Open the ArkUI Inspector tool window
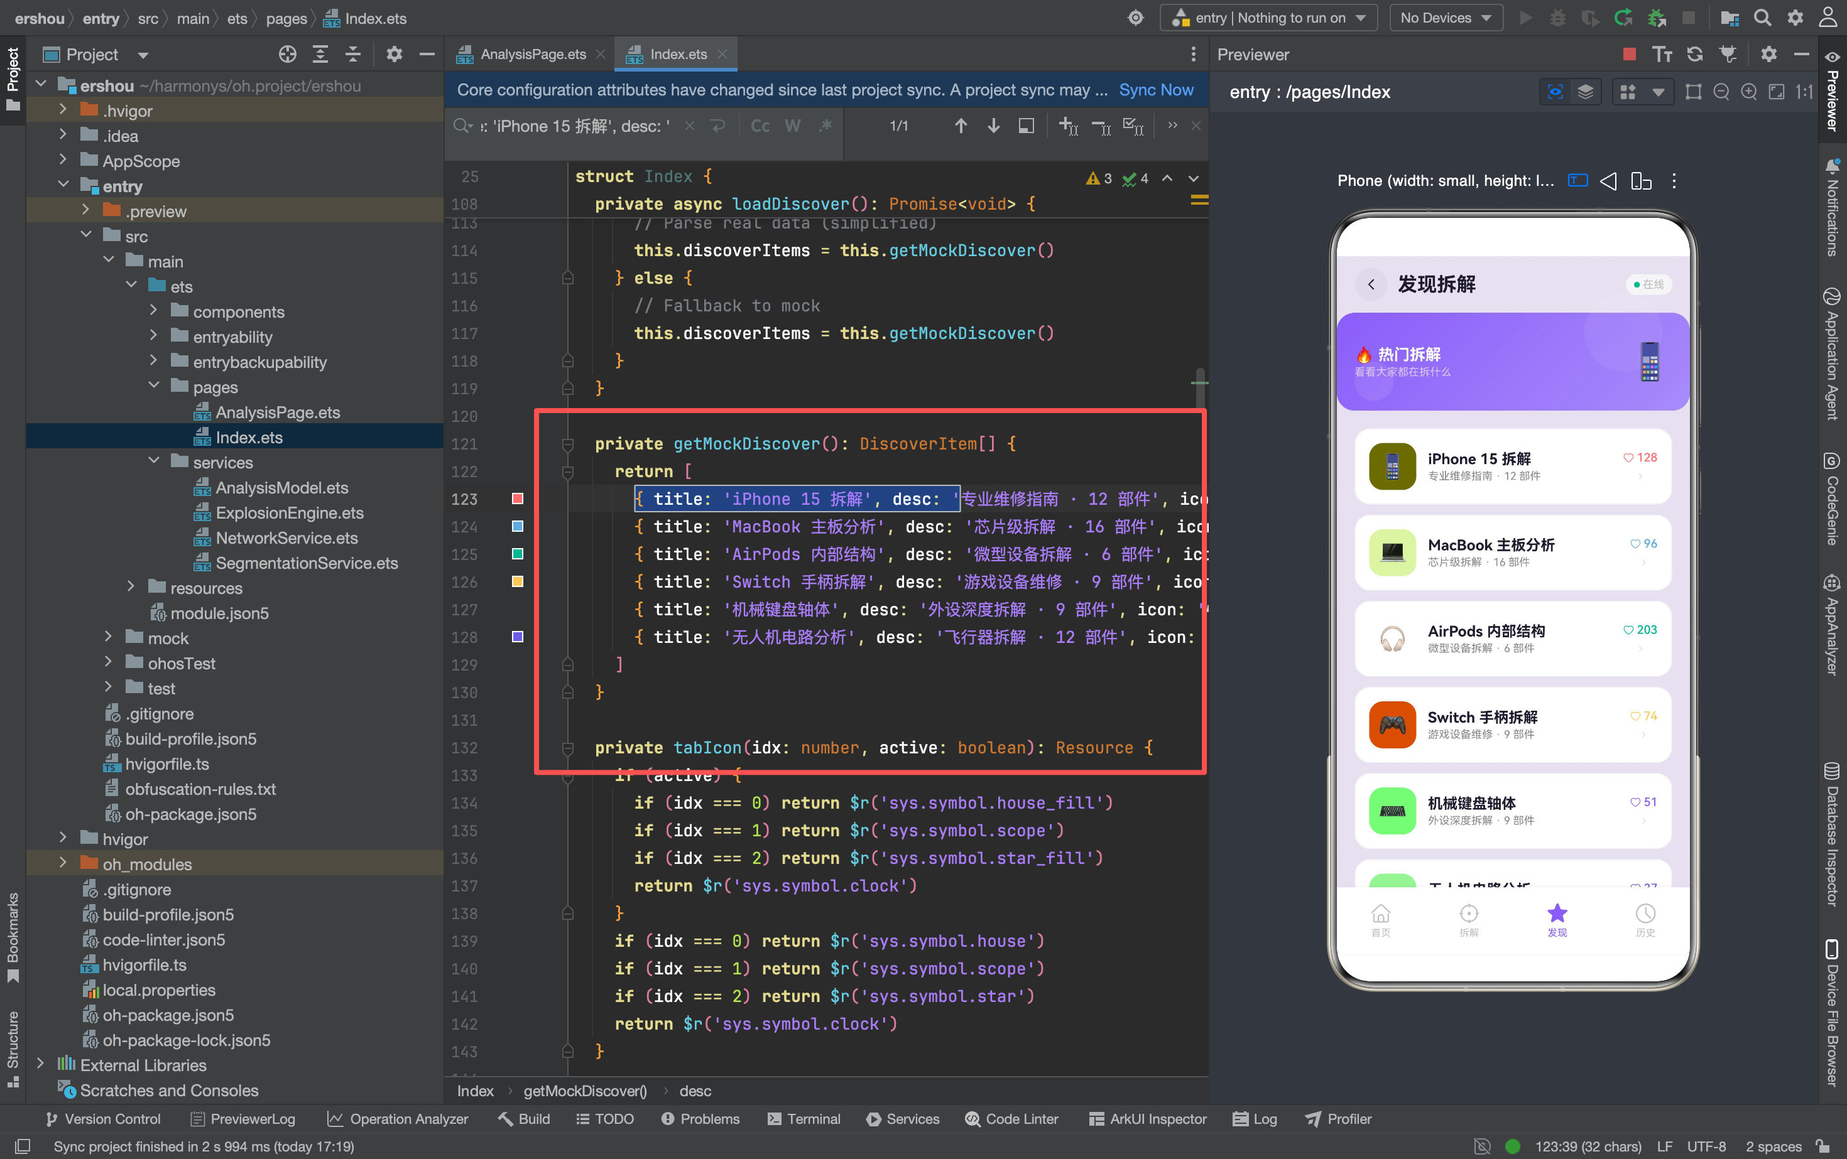The image size is (1847, 1159). pyautogui.click(x=1148, y=1118)
